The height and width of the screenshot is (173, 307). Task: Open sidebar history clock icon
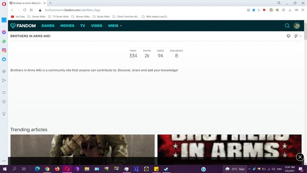[x=4, y=102]
